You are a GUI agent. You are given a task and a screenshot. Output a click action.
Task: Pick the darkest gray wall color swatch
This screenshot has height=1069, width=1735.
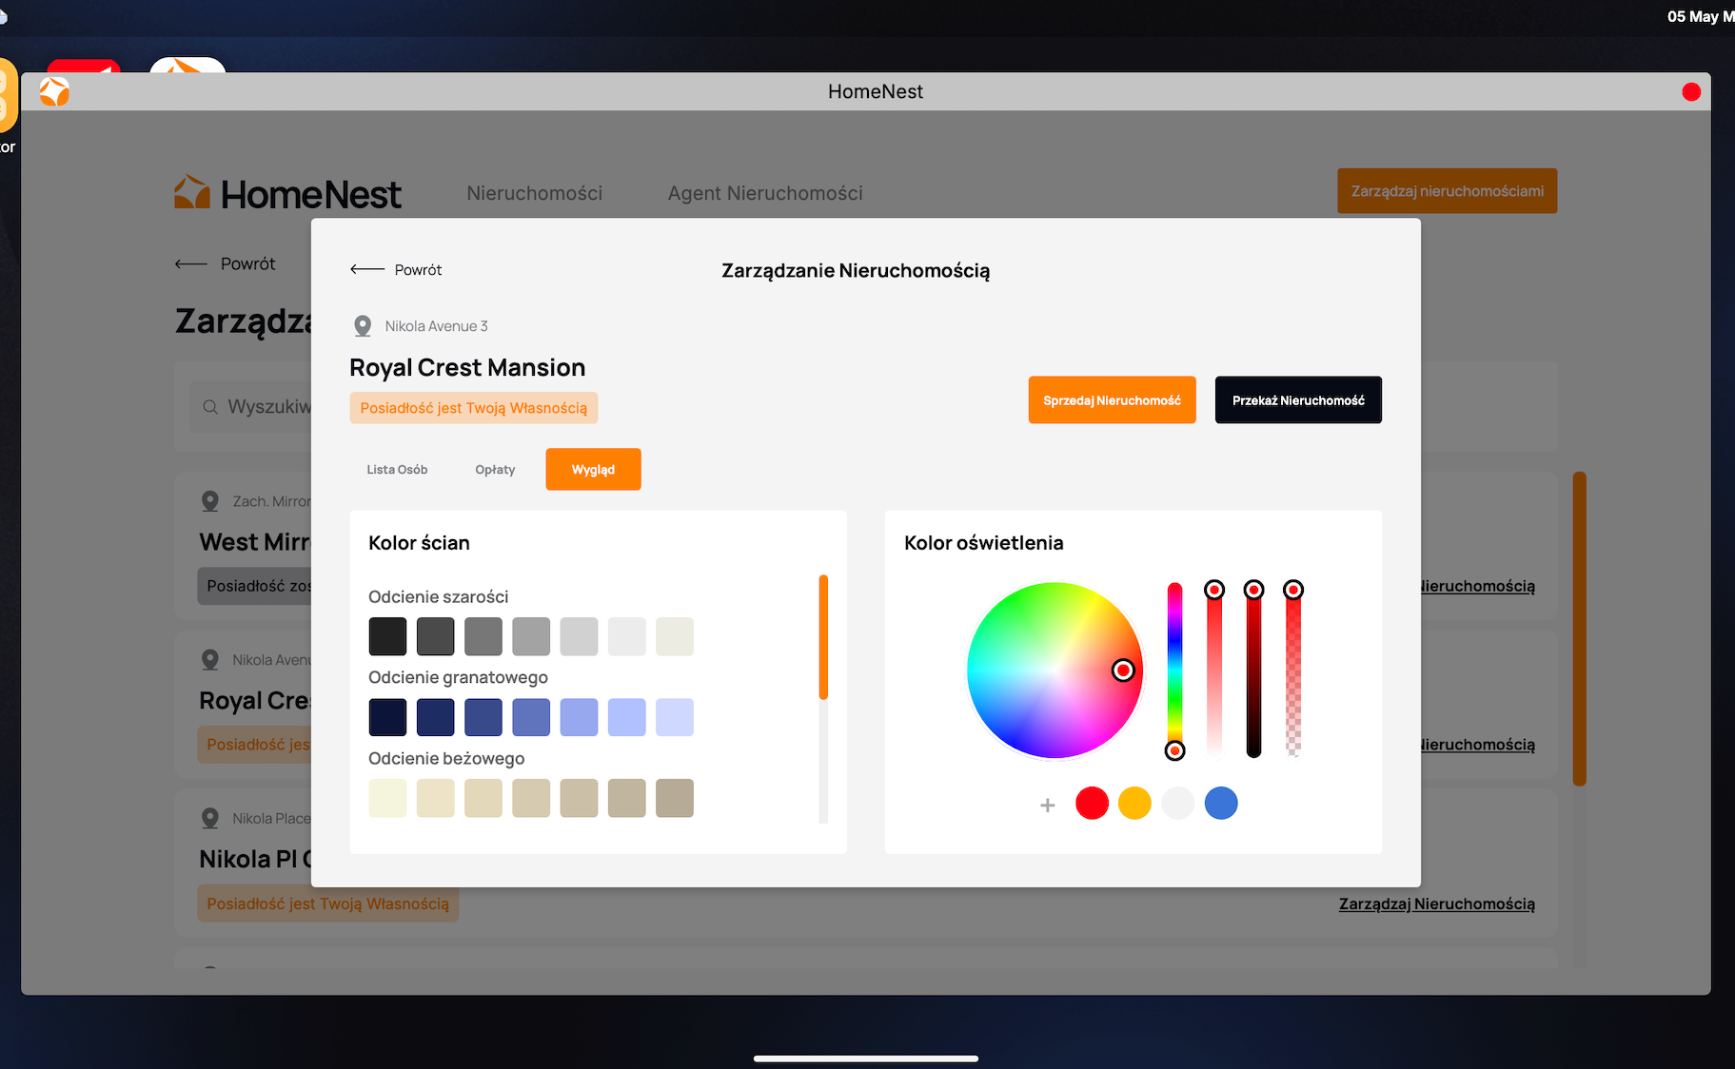[387, 636]
